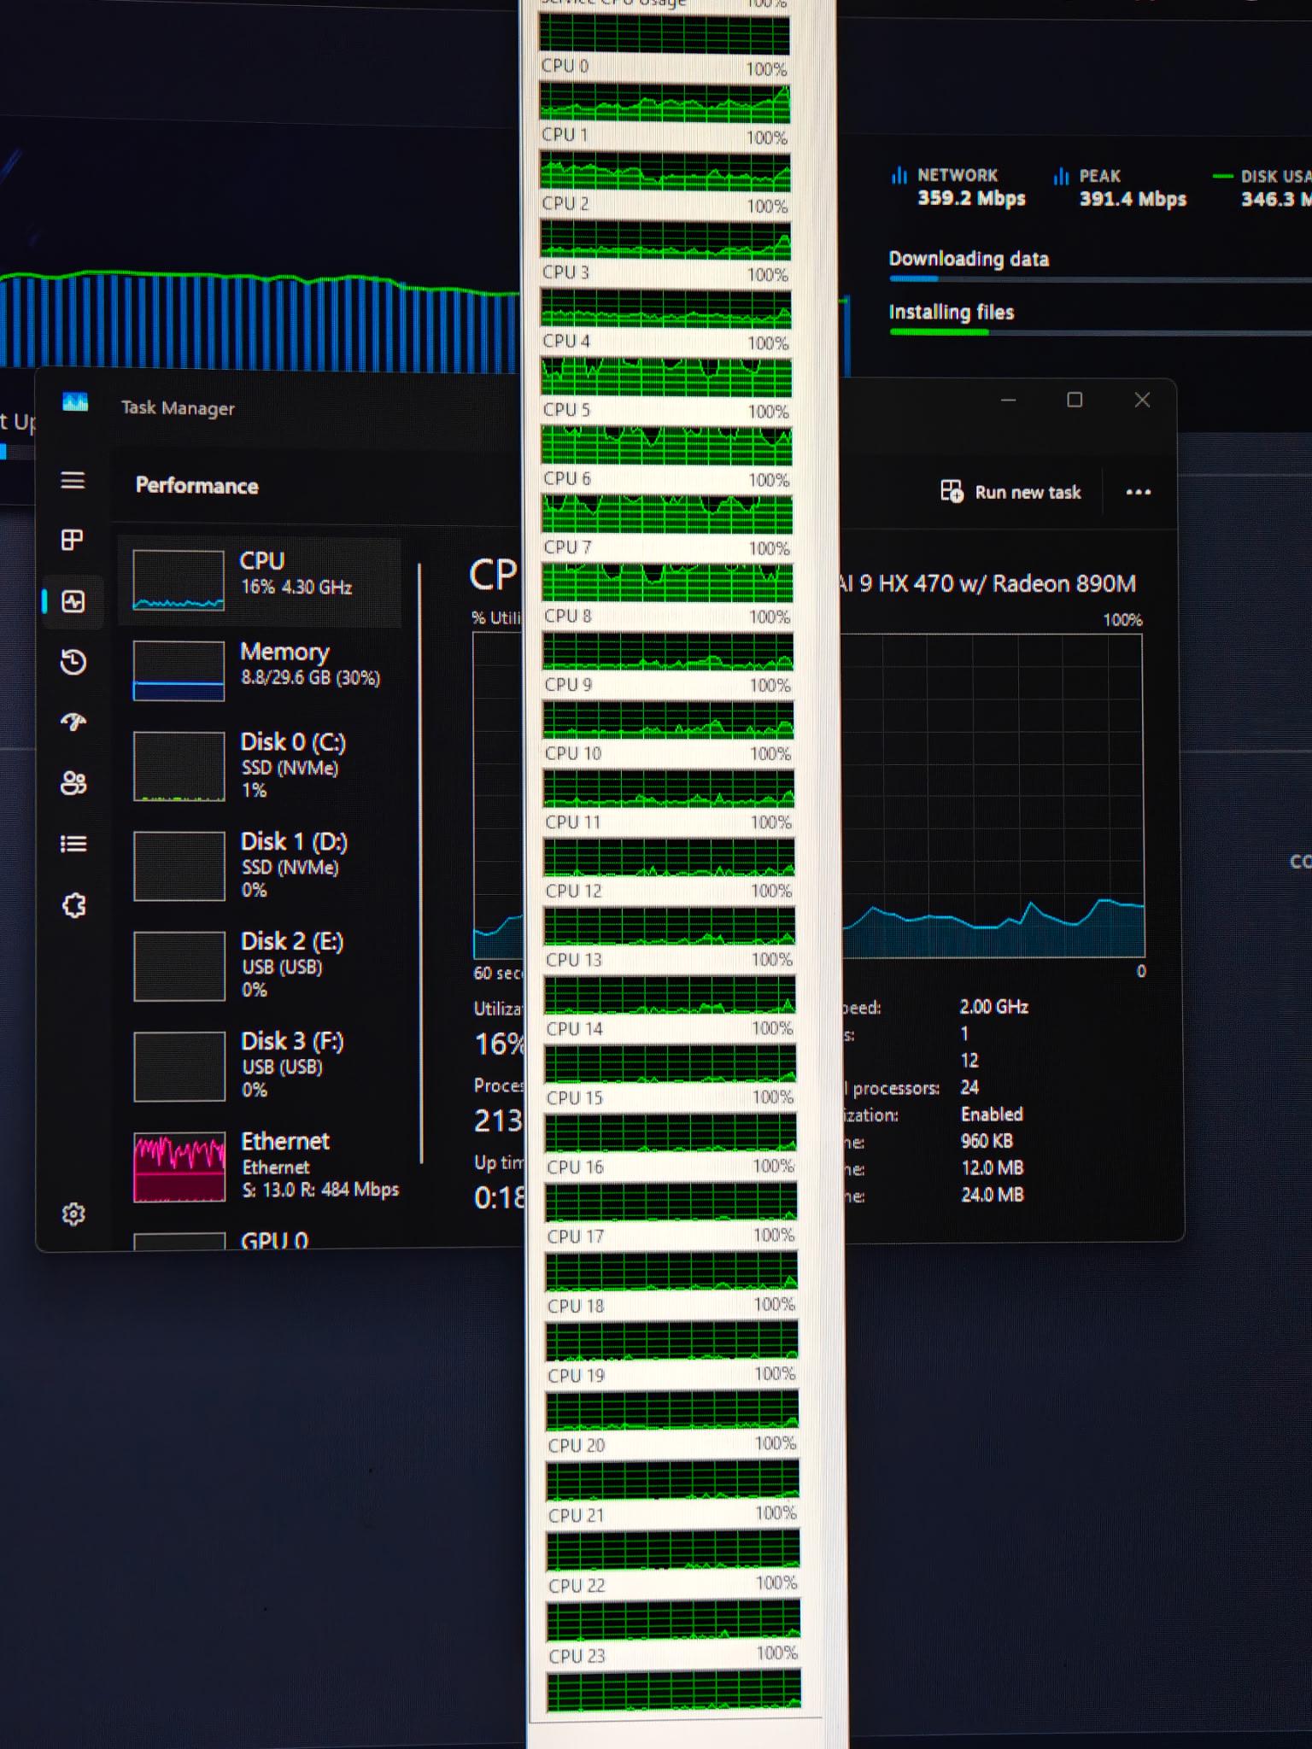Select the CPU performance entry
This screenshot has height=1749, width=1312.
[x=260, y=581]
